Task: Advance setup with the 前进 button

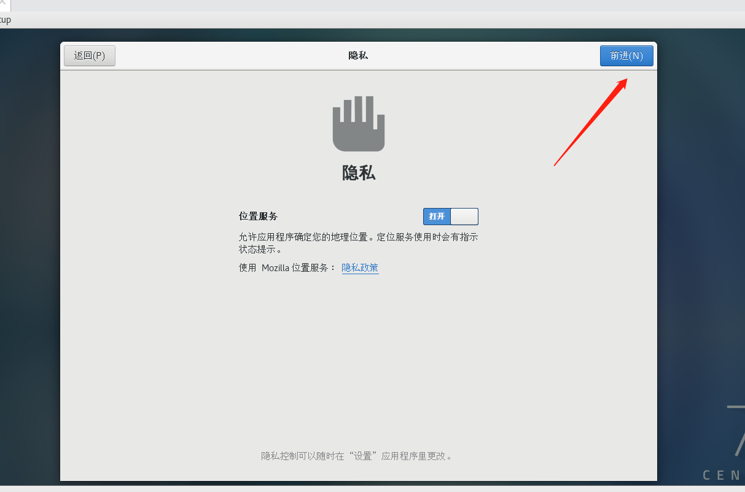Action: 626,55
